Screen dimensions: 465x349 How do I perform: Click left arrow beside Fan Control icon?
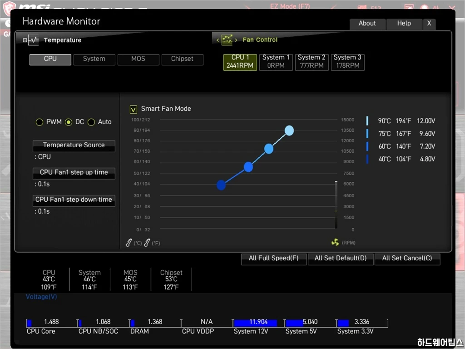pyautogui.click(x=218, y=40)
